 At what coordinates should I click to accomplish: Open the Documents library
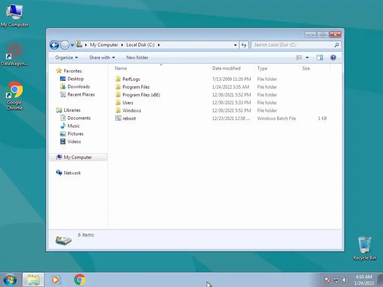[x=79, y=118]
